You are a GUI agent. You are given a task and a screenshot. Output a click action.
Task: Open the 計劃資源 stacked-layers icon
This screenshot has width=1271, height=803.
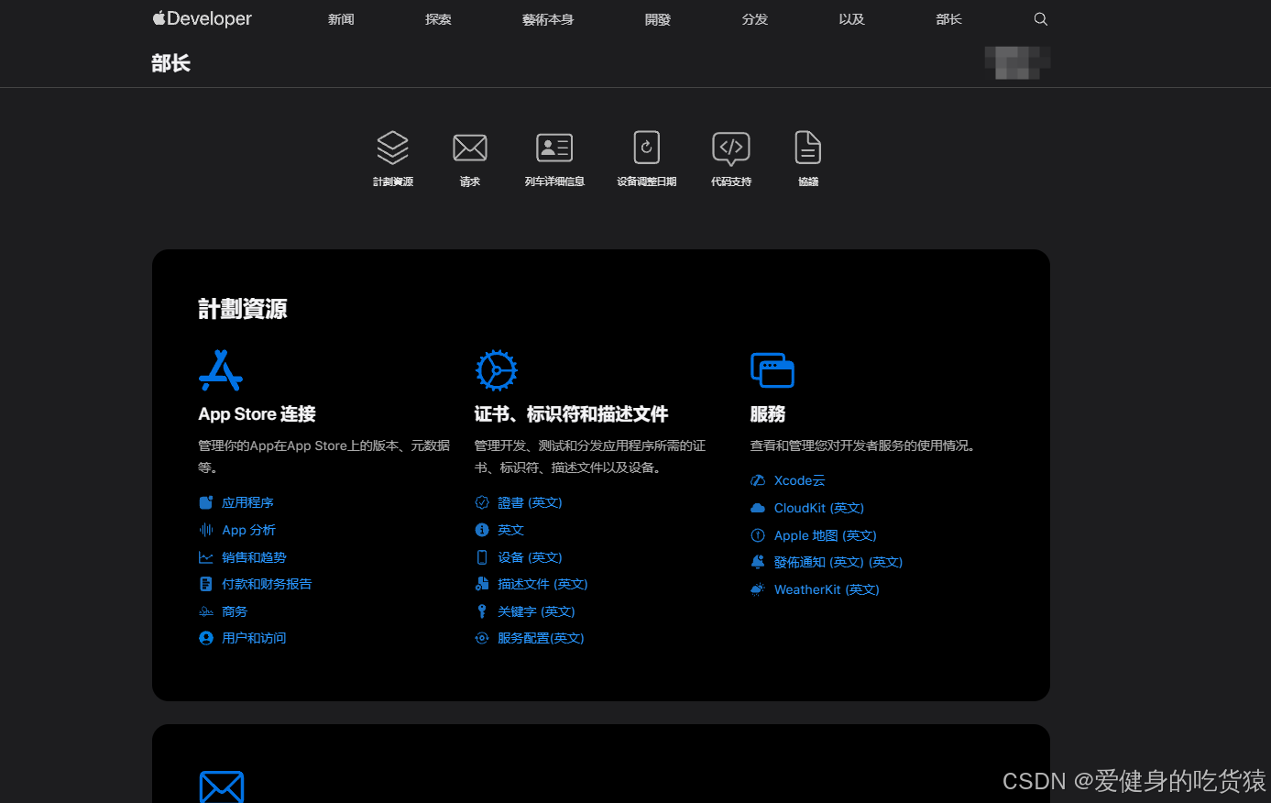click(x=392, y=148)
